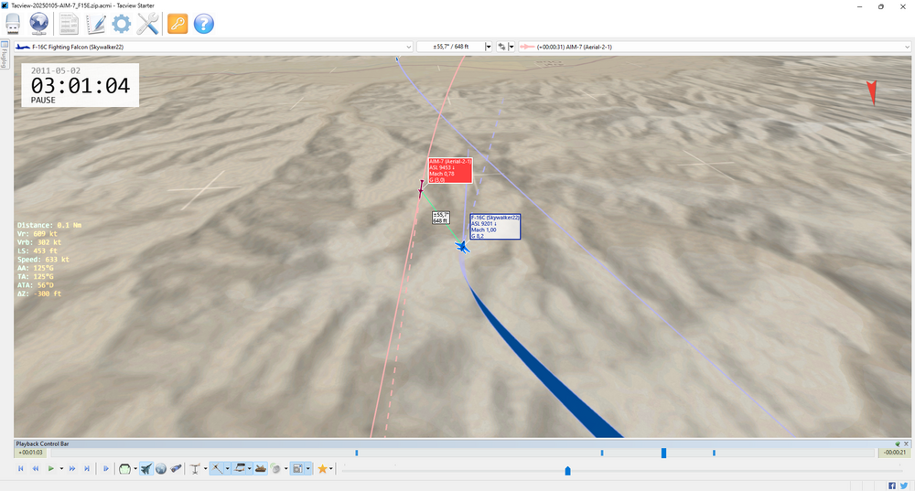Click the step-forward play icon after separator

pyautogui.click(x=105, y=468)
